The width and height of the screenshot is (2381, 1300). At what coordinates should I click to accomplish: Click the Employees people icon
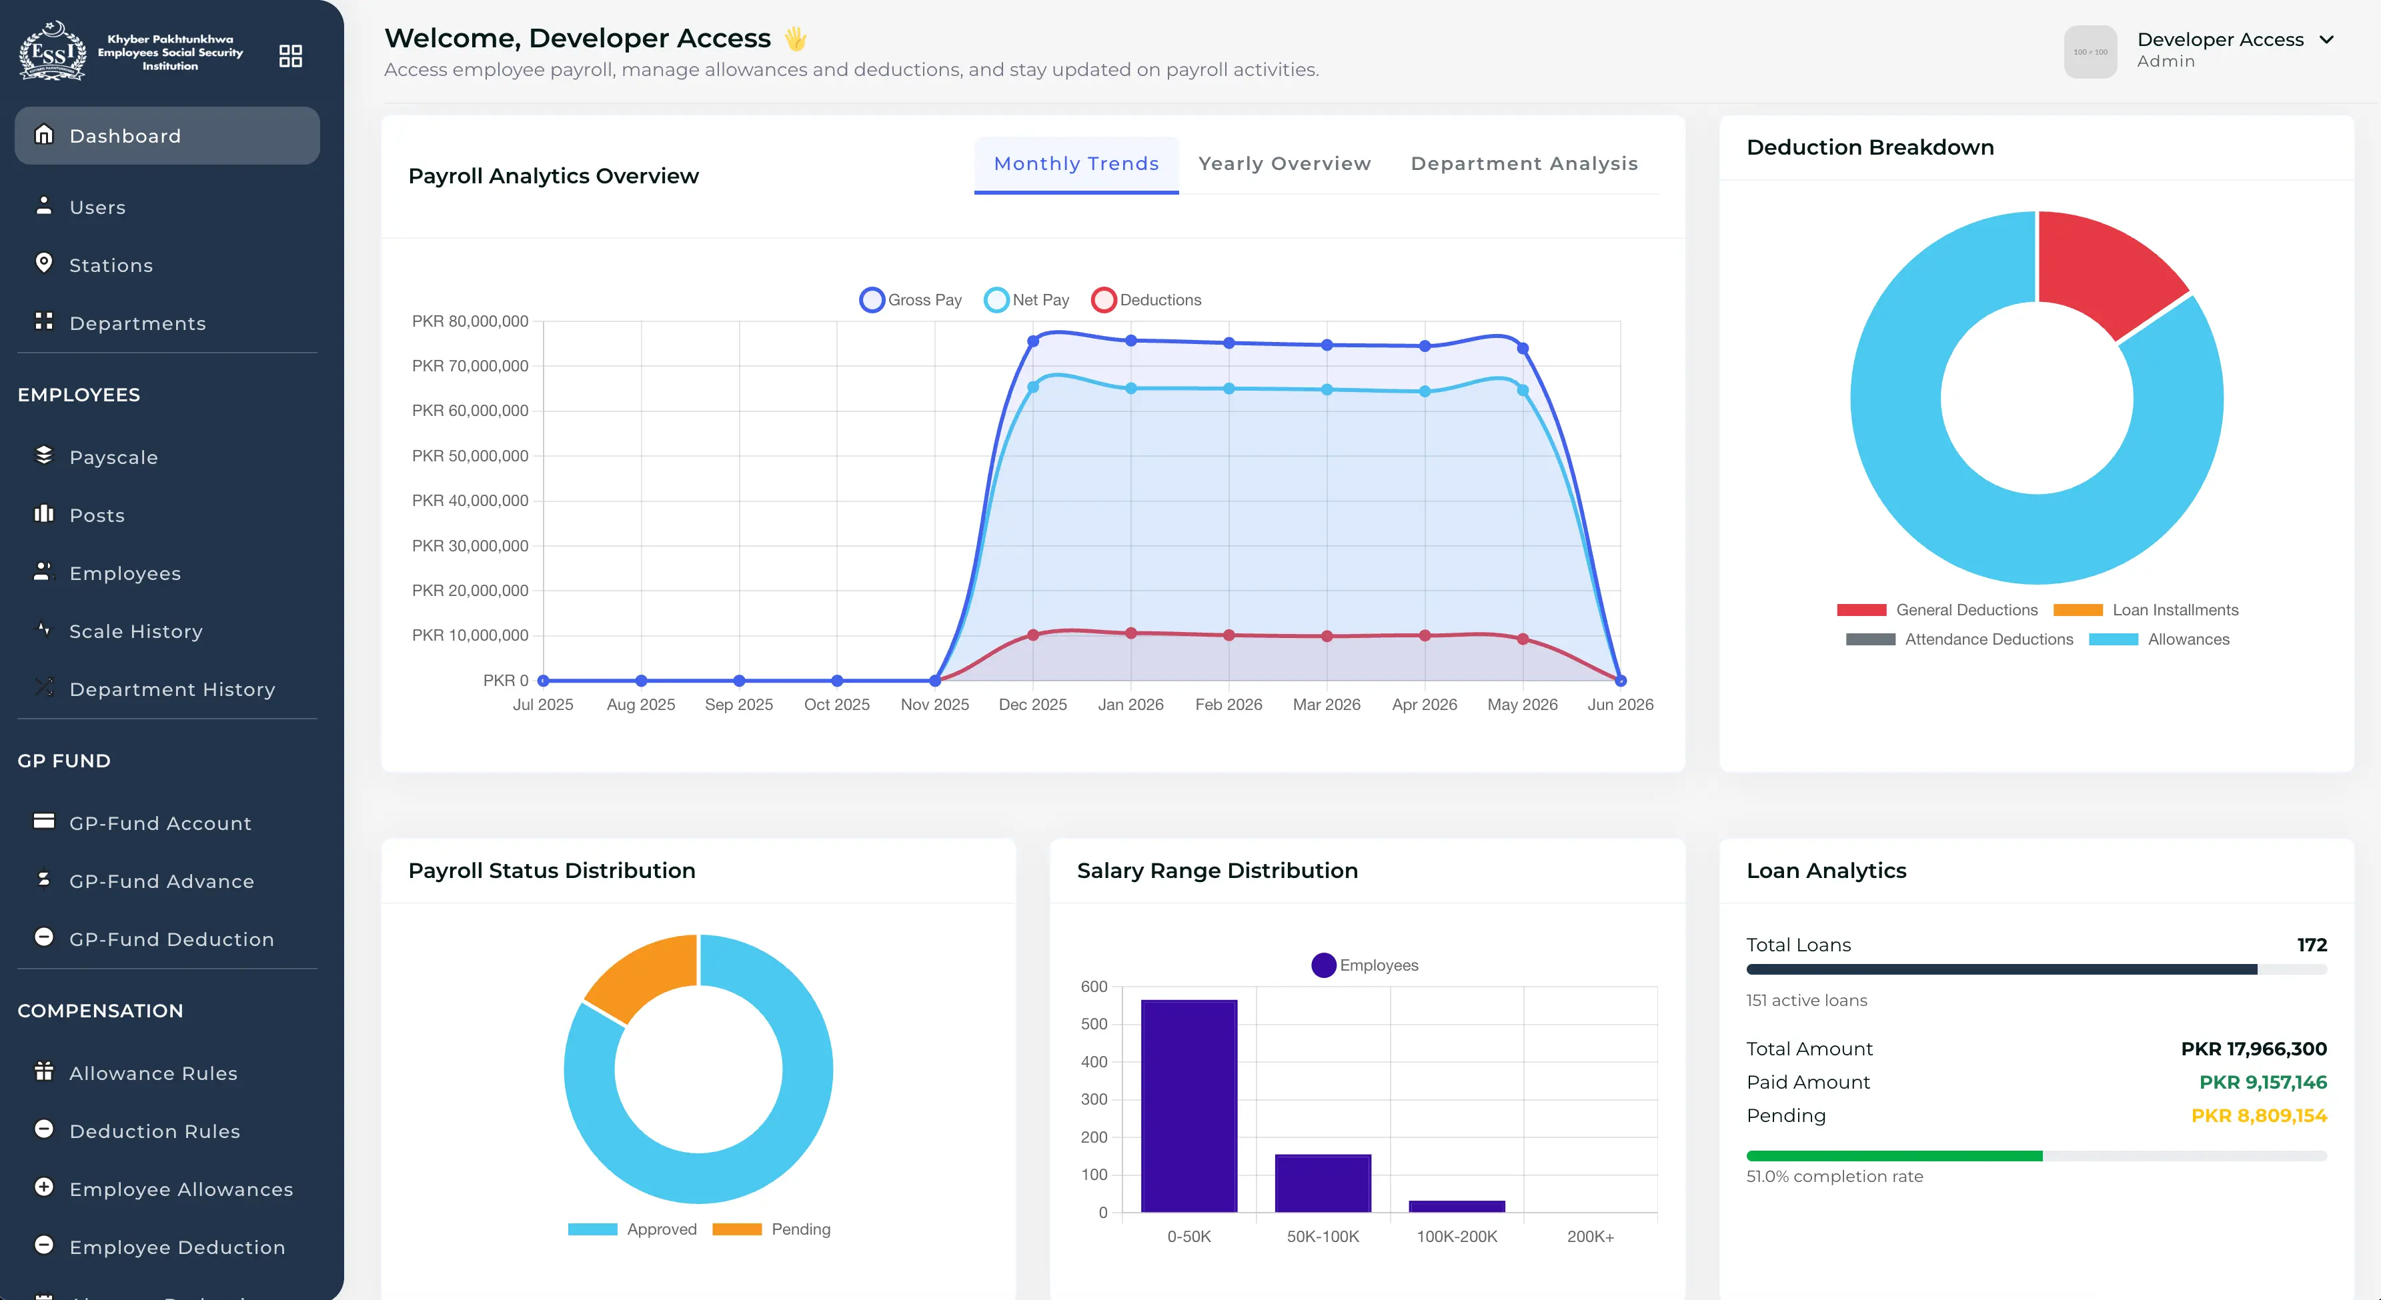(x=43, y=572)
